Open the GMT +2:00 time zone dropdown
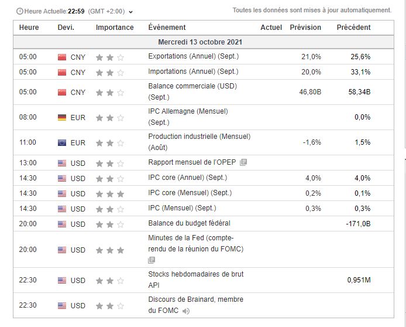The height and width of the screenshot is (327, 406). pyautogui.click(x=131, y=12)
